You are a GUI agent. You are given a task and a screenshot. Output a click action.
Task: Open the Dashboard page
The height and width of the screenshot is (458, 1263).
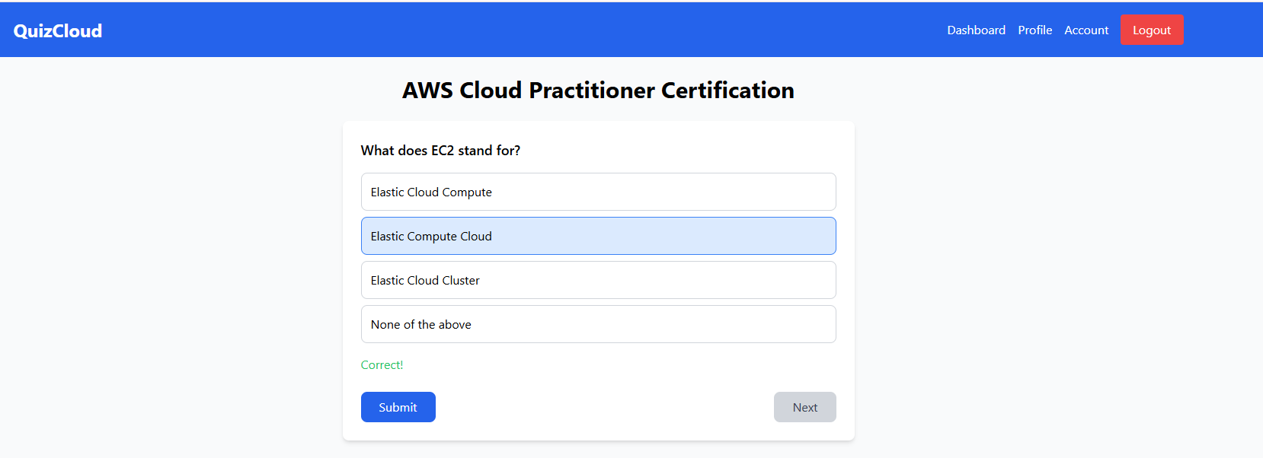pos(976,30)
